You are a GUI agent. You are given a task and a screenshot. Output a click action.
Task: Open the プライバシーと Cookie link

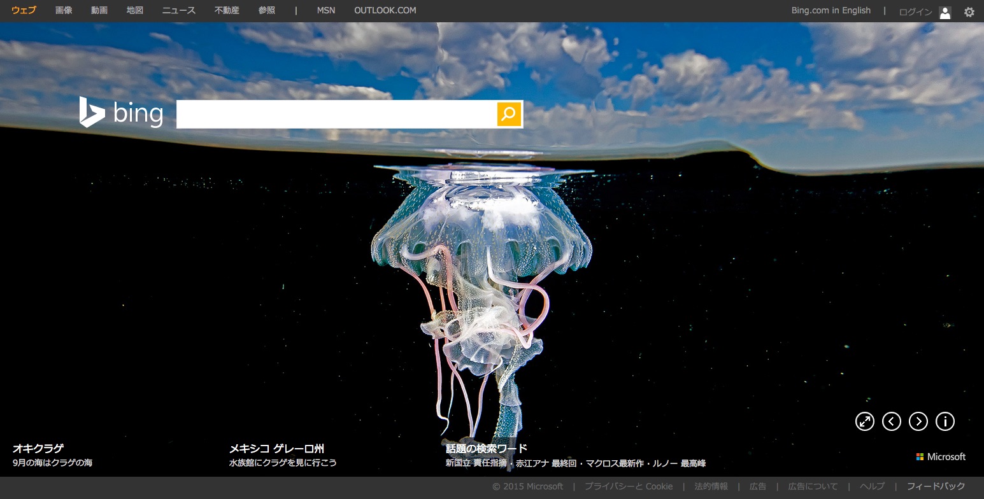(x=628, y=486)
